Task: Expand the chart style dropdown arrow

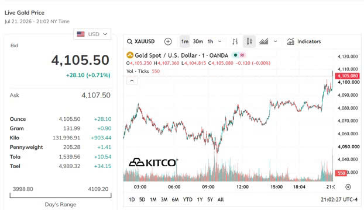Action: point(275,41)
